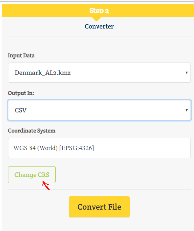The width and height of the screenshot is (194, 231).
Task: Click the red hand-drawn arrow annotation
Action: [46, 186]
